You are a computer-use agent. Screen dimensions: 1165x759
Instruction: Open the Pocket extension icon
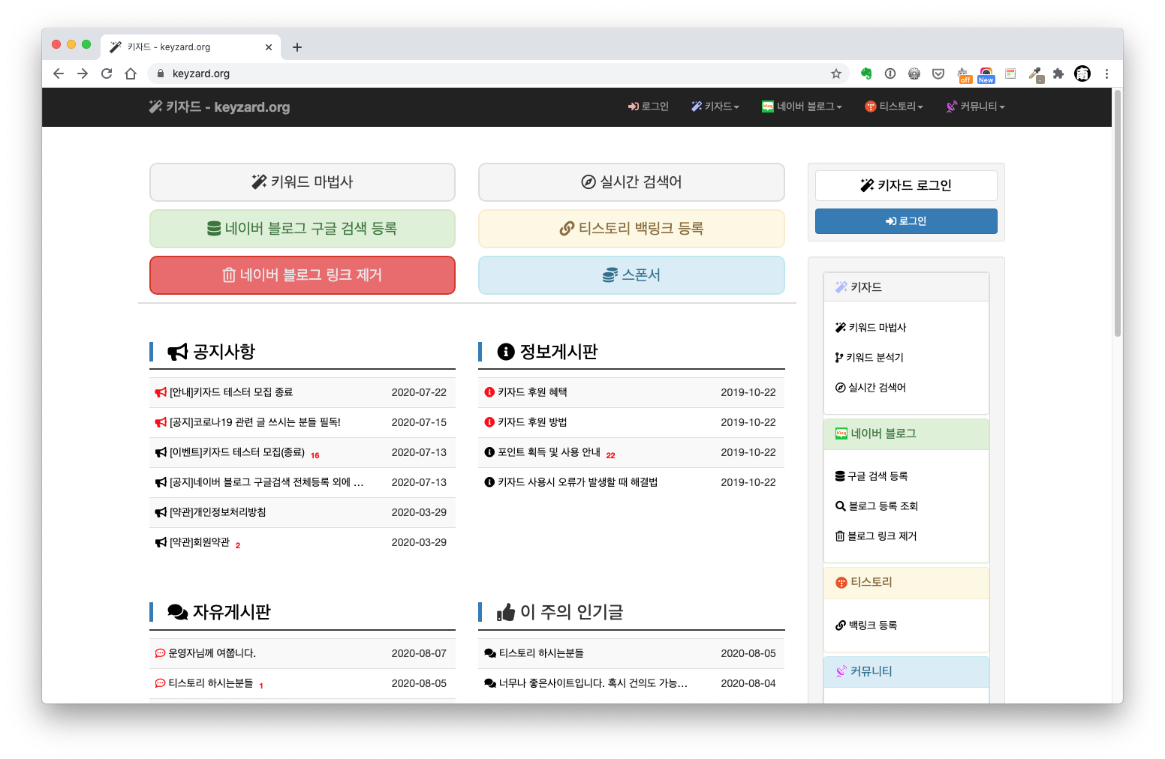[938, 73]
